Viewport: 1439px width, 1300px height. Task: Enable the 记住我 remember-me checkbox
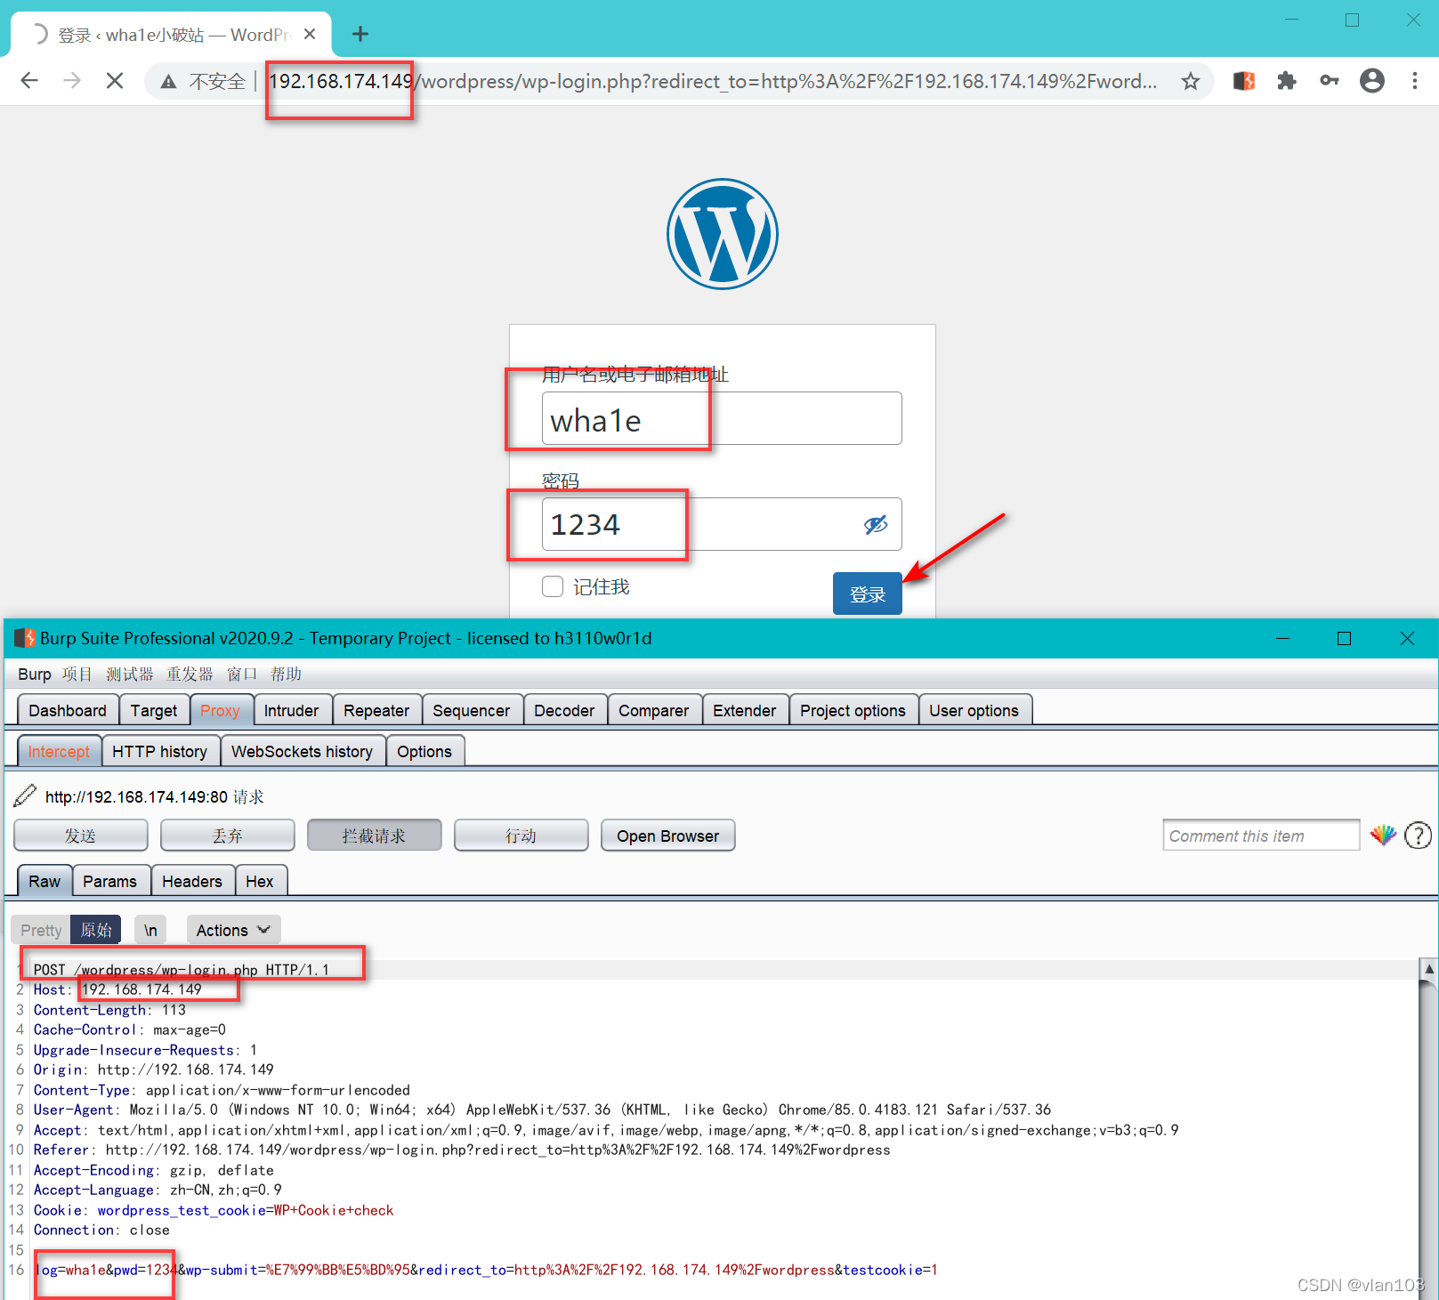[x=553, y=586]
